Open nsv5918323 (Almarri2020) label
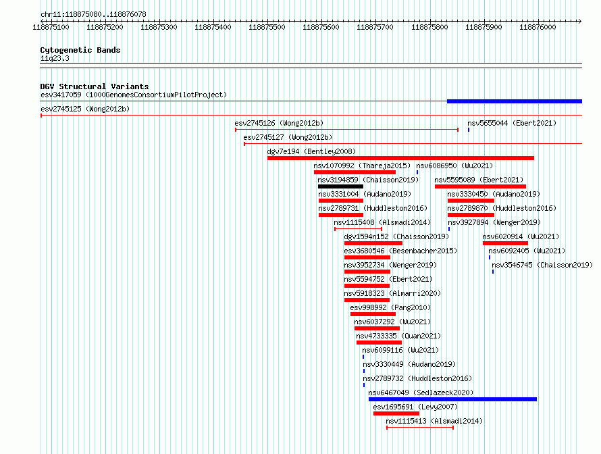This screenshot has height=454, width=601. point(392,293)
